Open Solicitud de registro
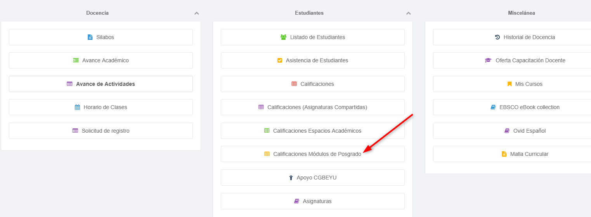The width and height of the screenshot is (591, 217). tap(101, 131)
